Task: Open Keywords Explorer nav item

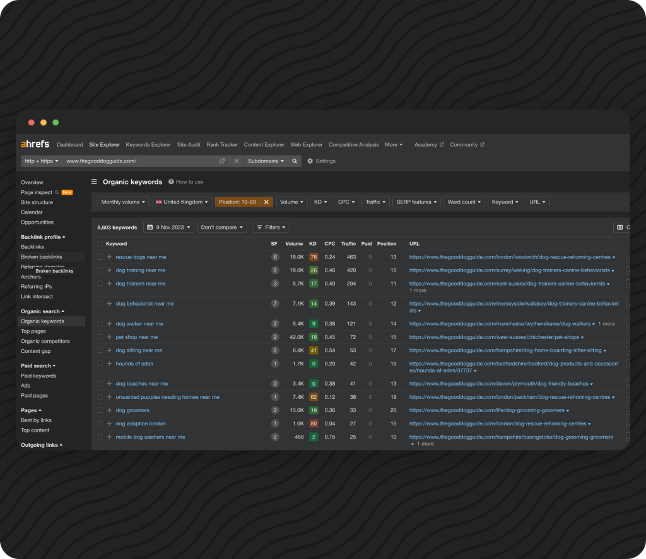Action: click(x=148, y=144)
